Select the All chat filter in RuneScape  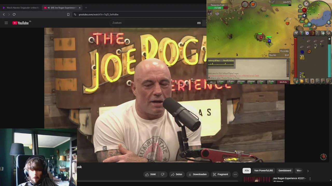(211, 82)
